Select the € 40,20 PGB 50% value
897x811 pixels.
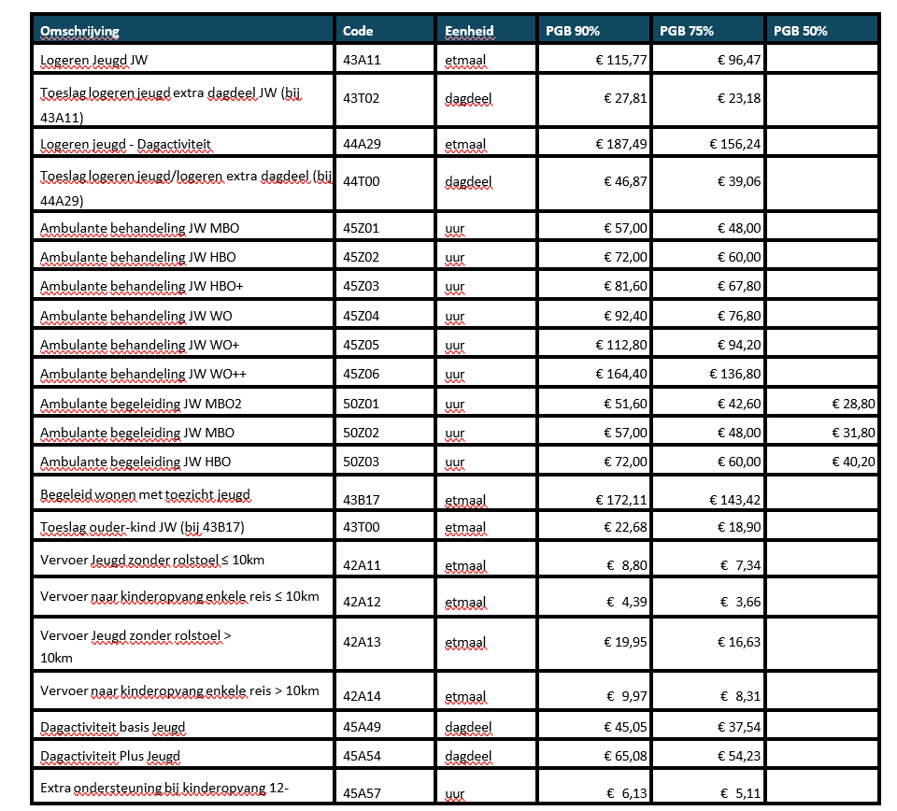pos(853,462)
